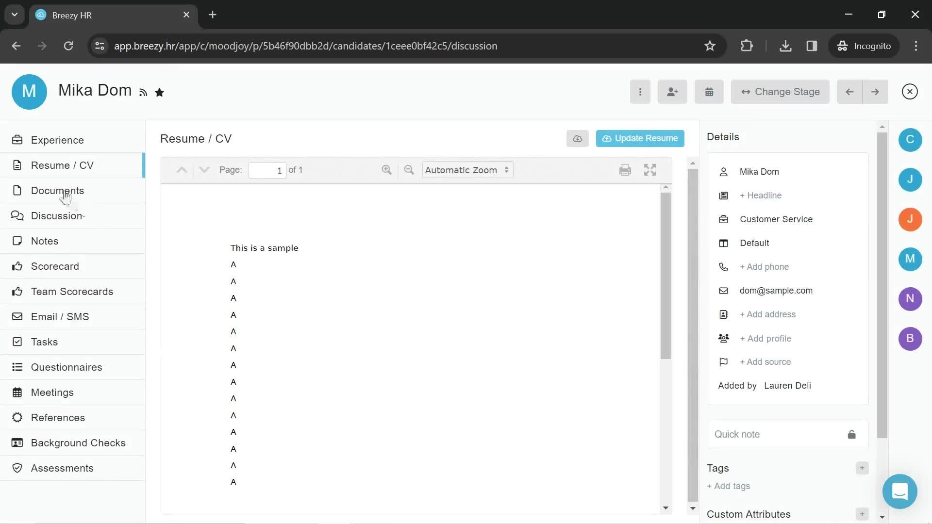This screenshot has width=932, height=524.
Task: Open browser downloads icon
Action: [785, 46]
